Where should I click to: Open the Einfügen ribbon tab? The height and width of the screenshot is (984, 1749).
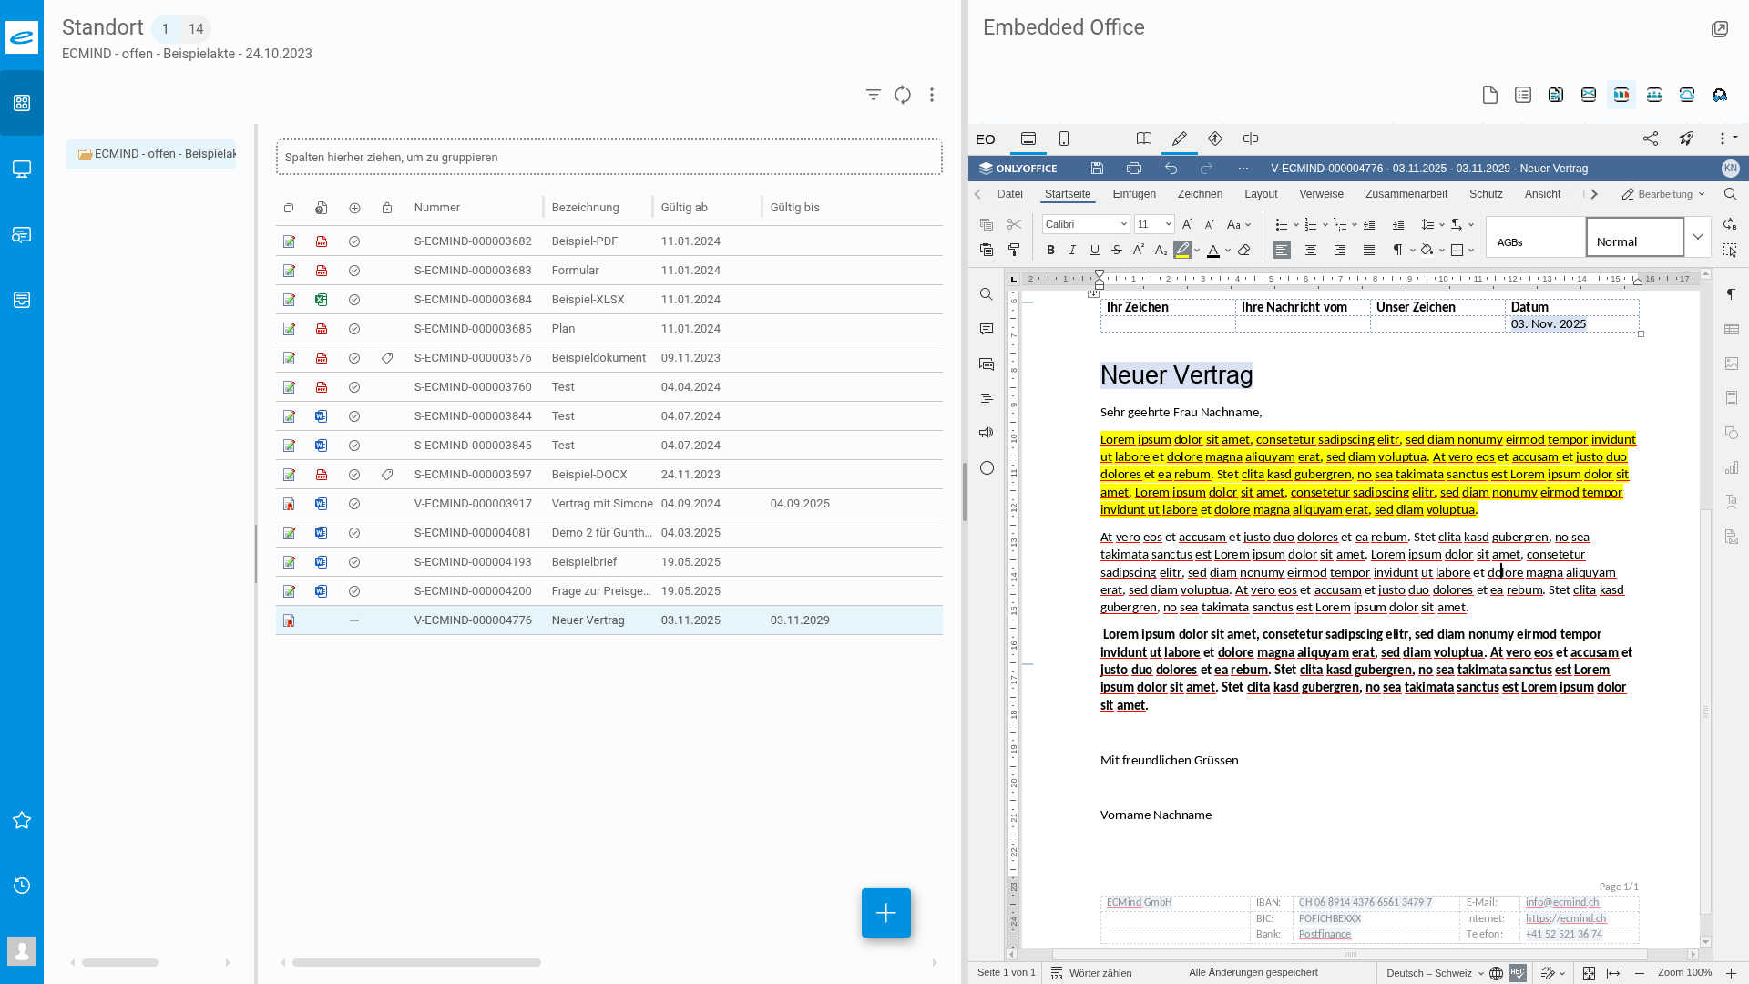click(x=1133, y=194)
